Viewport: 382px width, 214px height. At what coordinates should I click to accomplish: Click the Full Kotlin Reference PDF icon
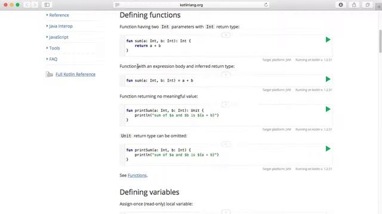(49, 74)
